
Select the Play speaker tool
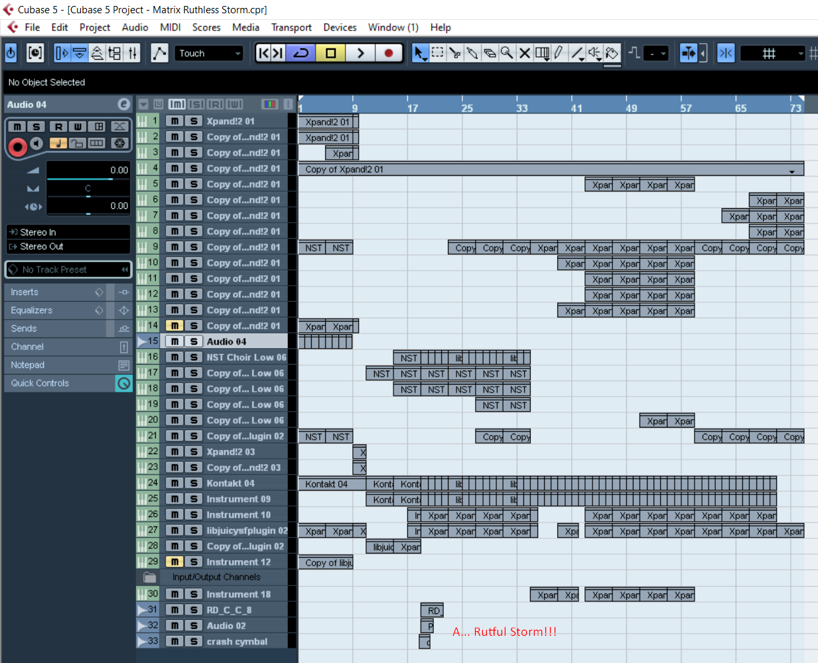tap(594, 53)
